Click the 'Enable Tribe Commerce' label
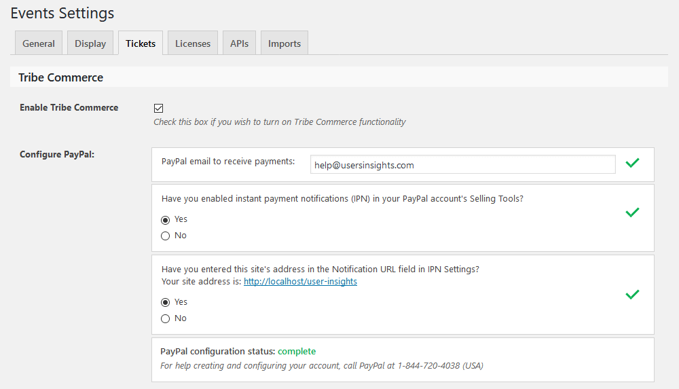Image resolution: width=679 pixels, height=389 pixels. pyautogui.click(x=69, y=107)
